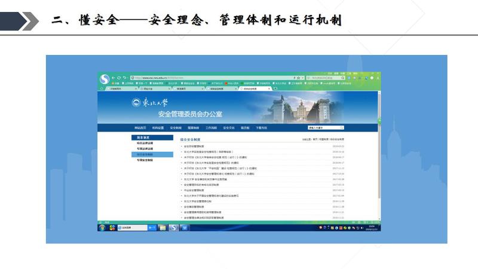This screenshot has height=269, width=478.
Task: Click the Sogou browser logo icon
Action: [x=105, y=78]
